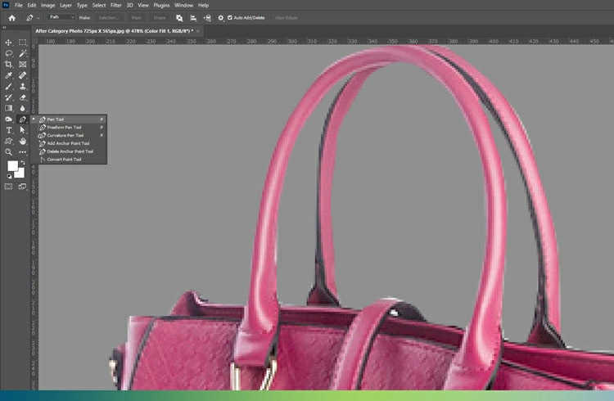Choose Delete Anchor Point Tool
The image size is (614, 401).
(69, 151)
